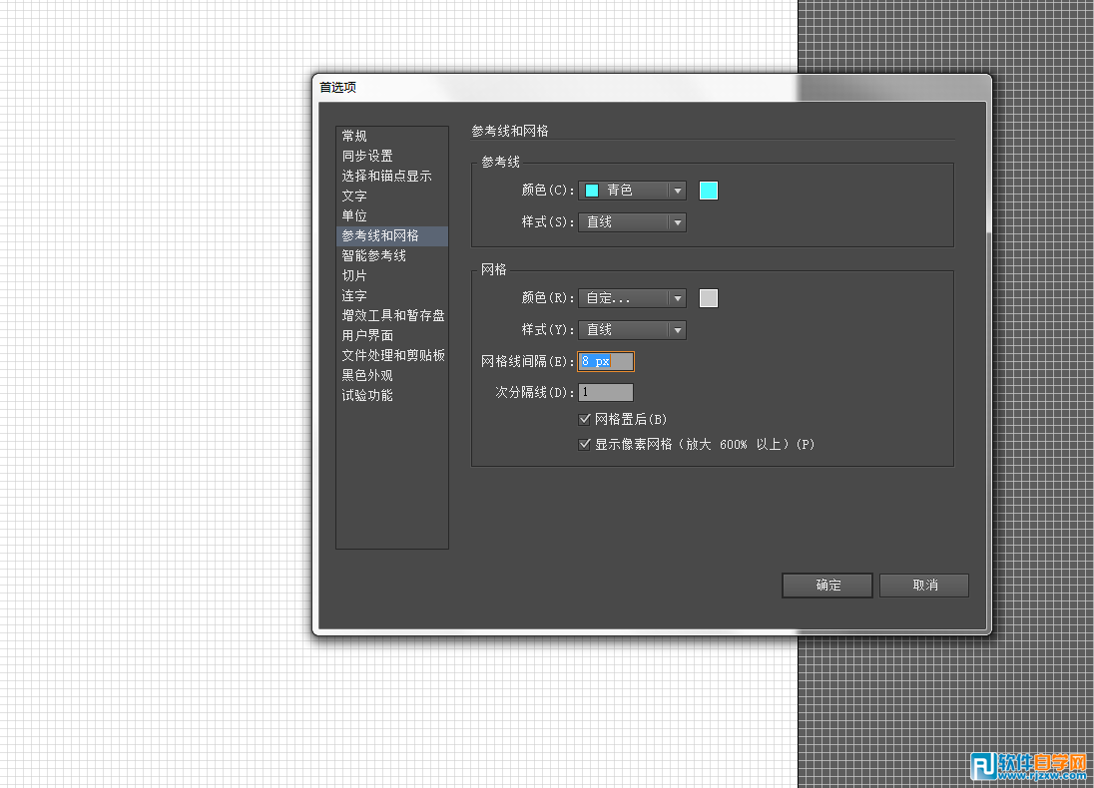Screen dimensions: 1094x788
Task: Open the grid 样式 dropdown
Action: (x=633, y=330)
